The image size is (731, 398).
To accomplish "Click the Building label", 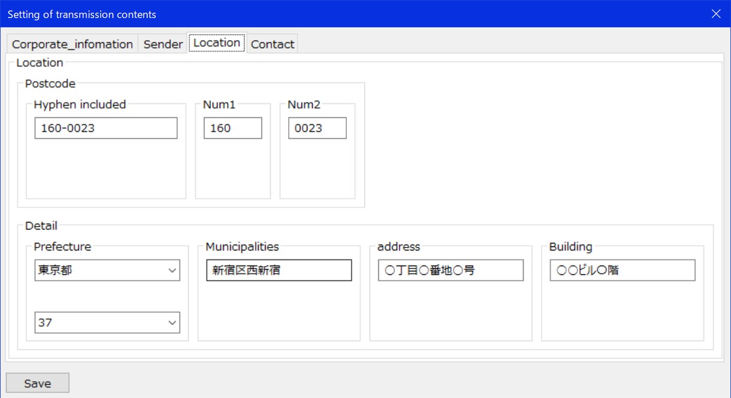I will 570,246.
